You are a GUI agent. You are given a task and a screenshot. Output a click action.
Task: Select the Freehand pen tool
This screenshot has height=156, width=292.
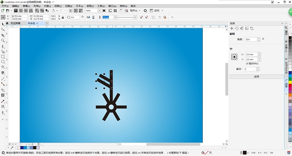click(3, 46)
